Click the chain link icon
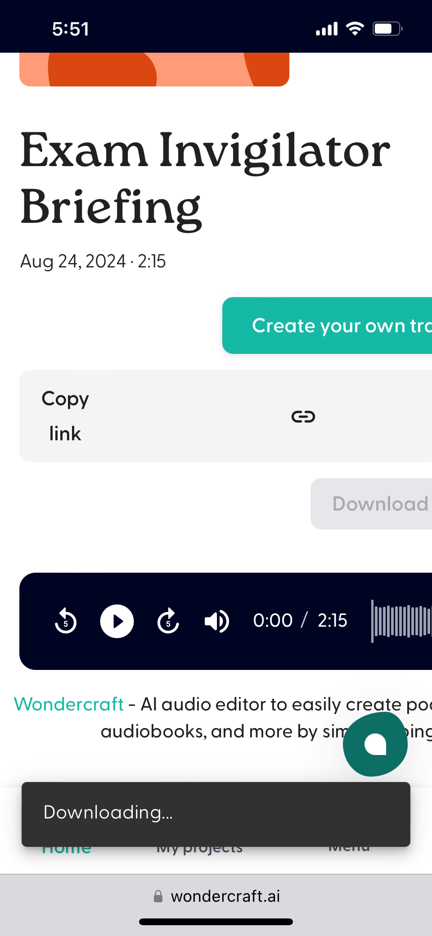The height and width of the screenshot is (936, 432). pos(303,417)
